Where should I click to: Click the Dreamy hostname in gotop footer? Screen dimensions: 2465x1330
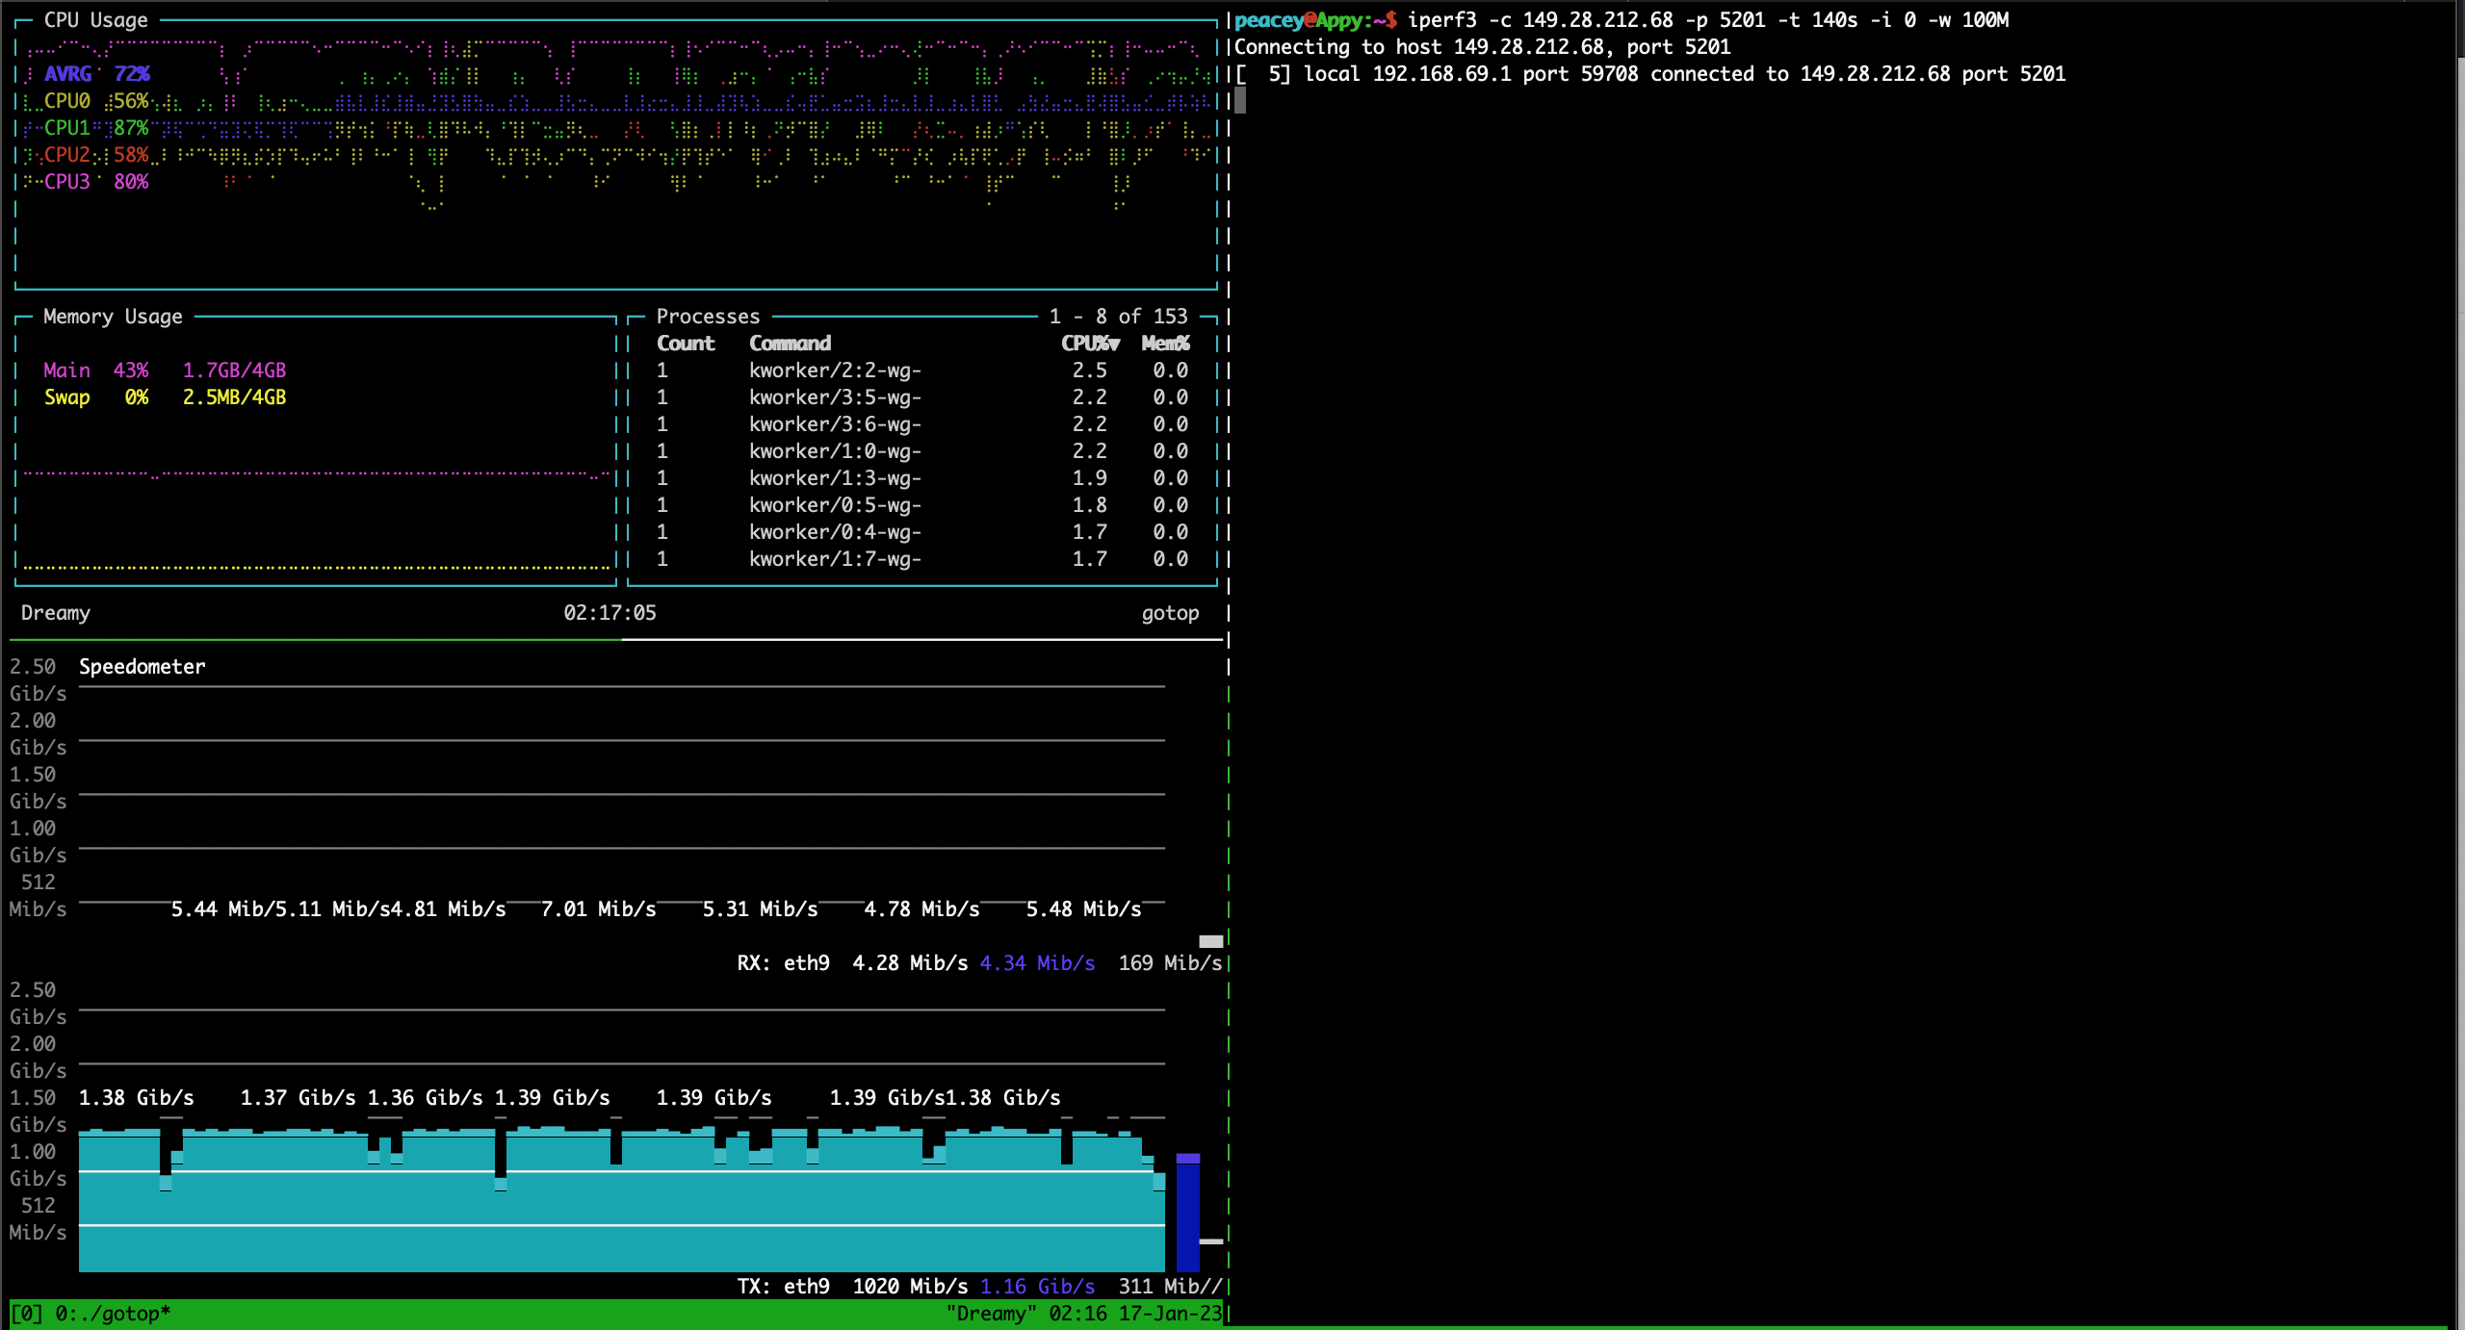[x=56, y=613]
